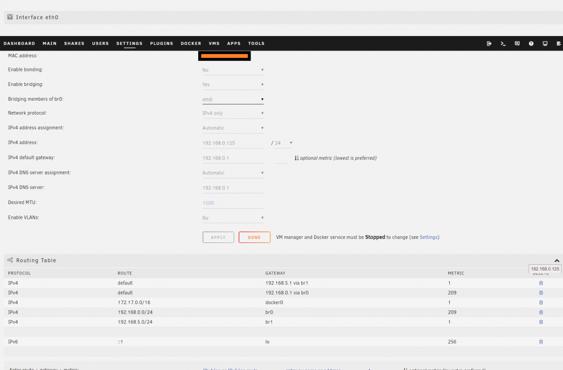Image resolution: width=563 pixels, height=370 pixels.
Task: Click the metric sort icon beside optional metric
Action: (x=297, y=158)
